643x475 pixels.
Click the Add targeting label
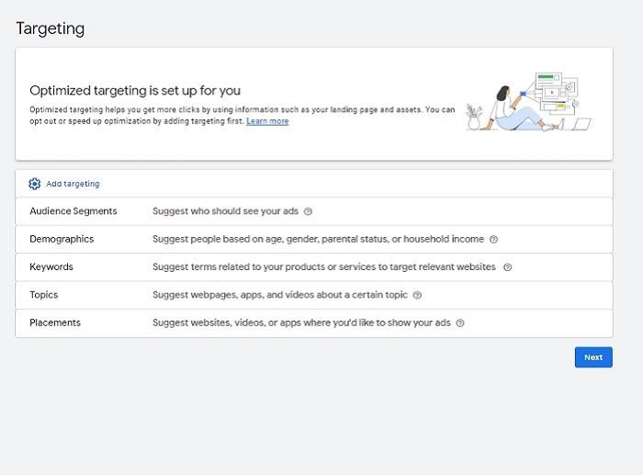[x=73, y=184]
